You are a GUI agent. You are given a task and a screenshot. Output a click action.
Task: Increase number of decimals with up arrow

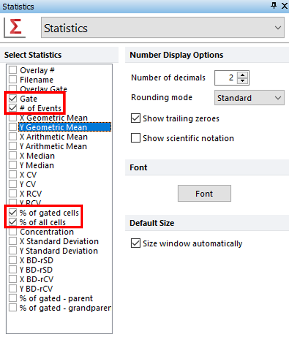[243, 75]
